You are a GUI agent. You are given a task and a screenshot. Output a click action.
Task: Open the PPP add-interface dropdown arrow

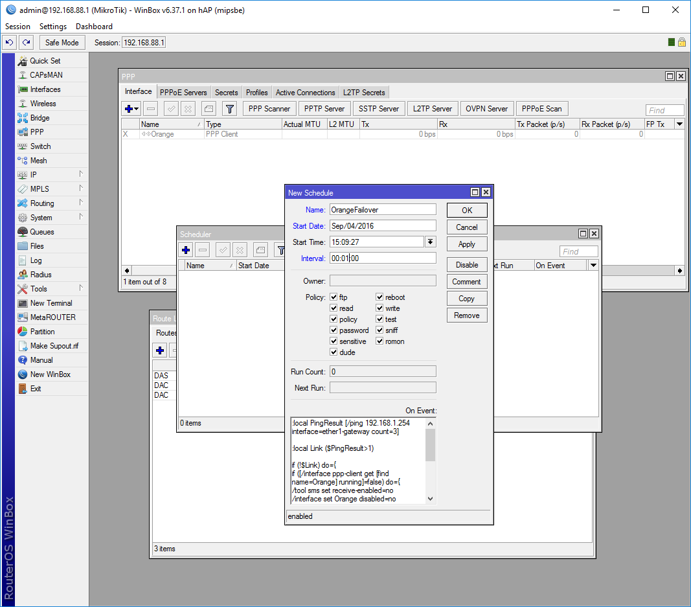137,108
